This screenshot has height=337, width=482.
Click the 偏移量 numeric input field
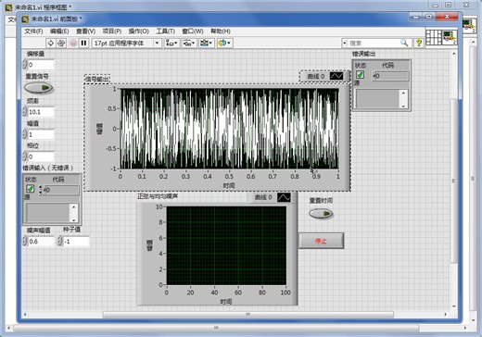(41, 65)
